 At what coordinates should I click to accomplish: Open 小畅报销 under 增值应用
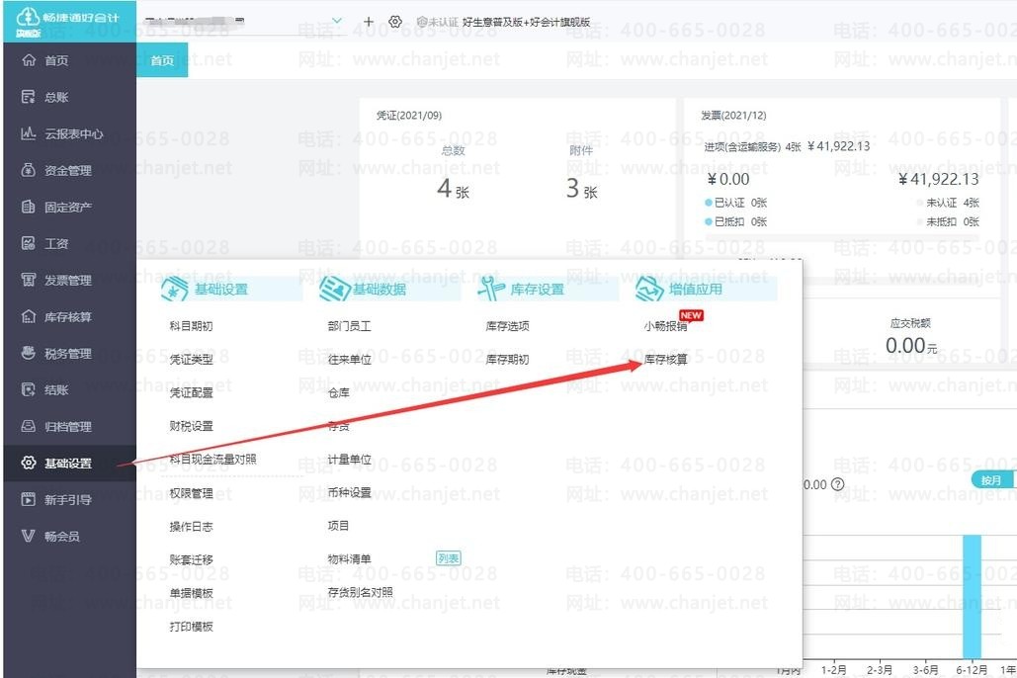click(665, 326)
